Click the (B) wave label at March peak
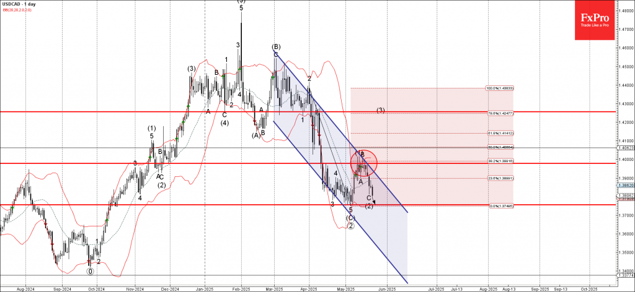 point(276,46)
